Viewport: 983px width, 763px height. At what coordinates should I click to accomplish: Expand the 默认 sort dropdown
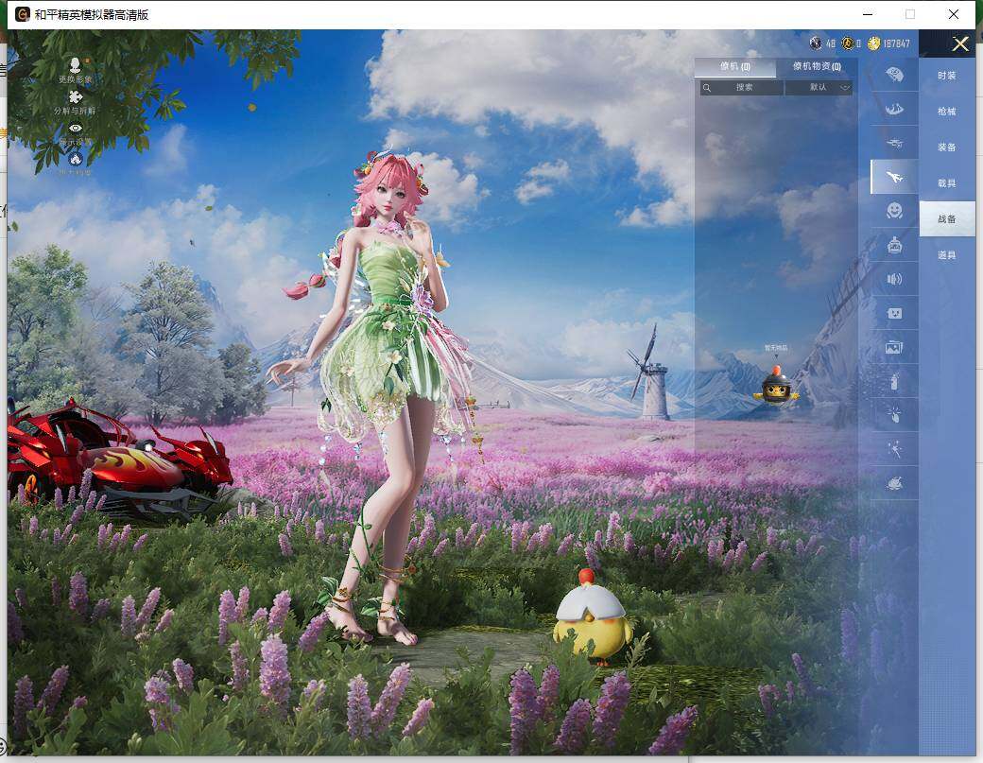819,88
